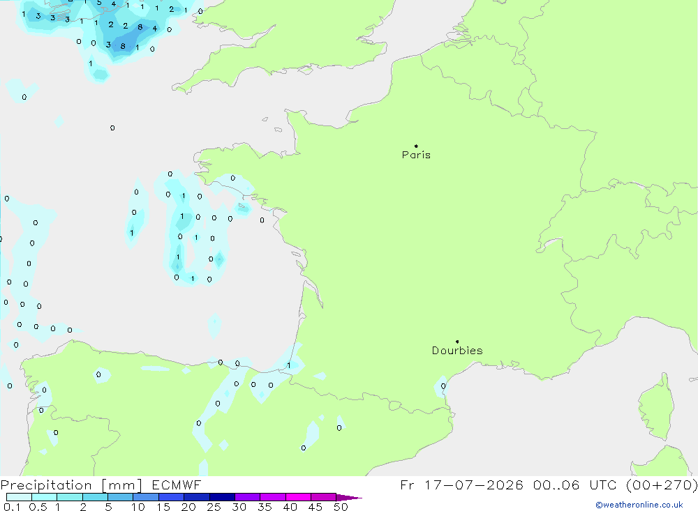Pick the 2–5 mm legend swatch
The width and height of the screenshot is (698, 511).
95,497
